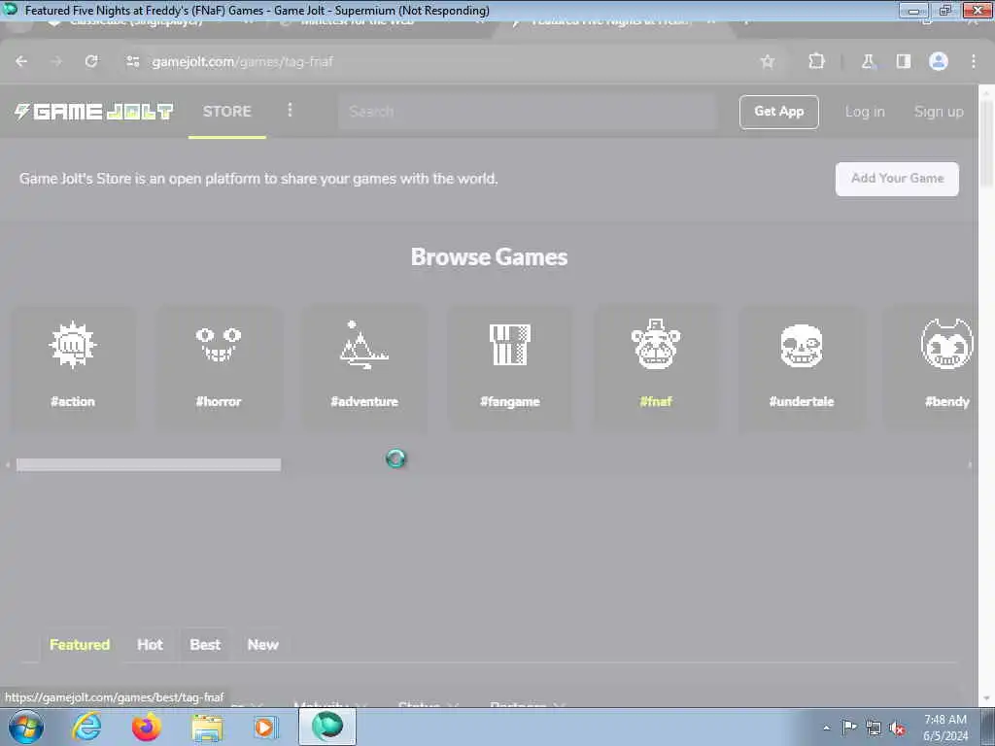995x746 pixels.
Task: Toggle the browser side panel icon
Action: coord(903,61)
